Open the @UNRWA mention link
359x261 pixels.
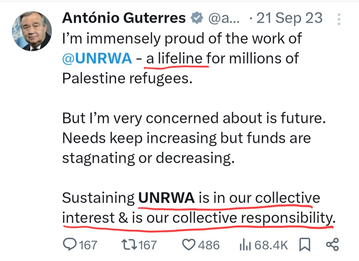(x=97, y=59)
